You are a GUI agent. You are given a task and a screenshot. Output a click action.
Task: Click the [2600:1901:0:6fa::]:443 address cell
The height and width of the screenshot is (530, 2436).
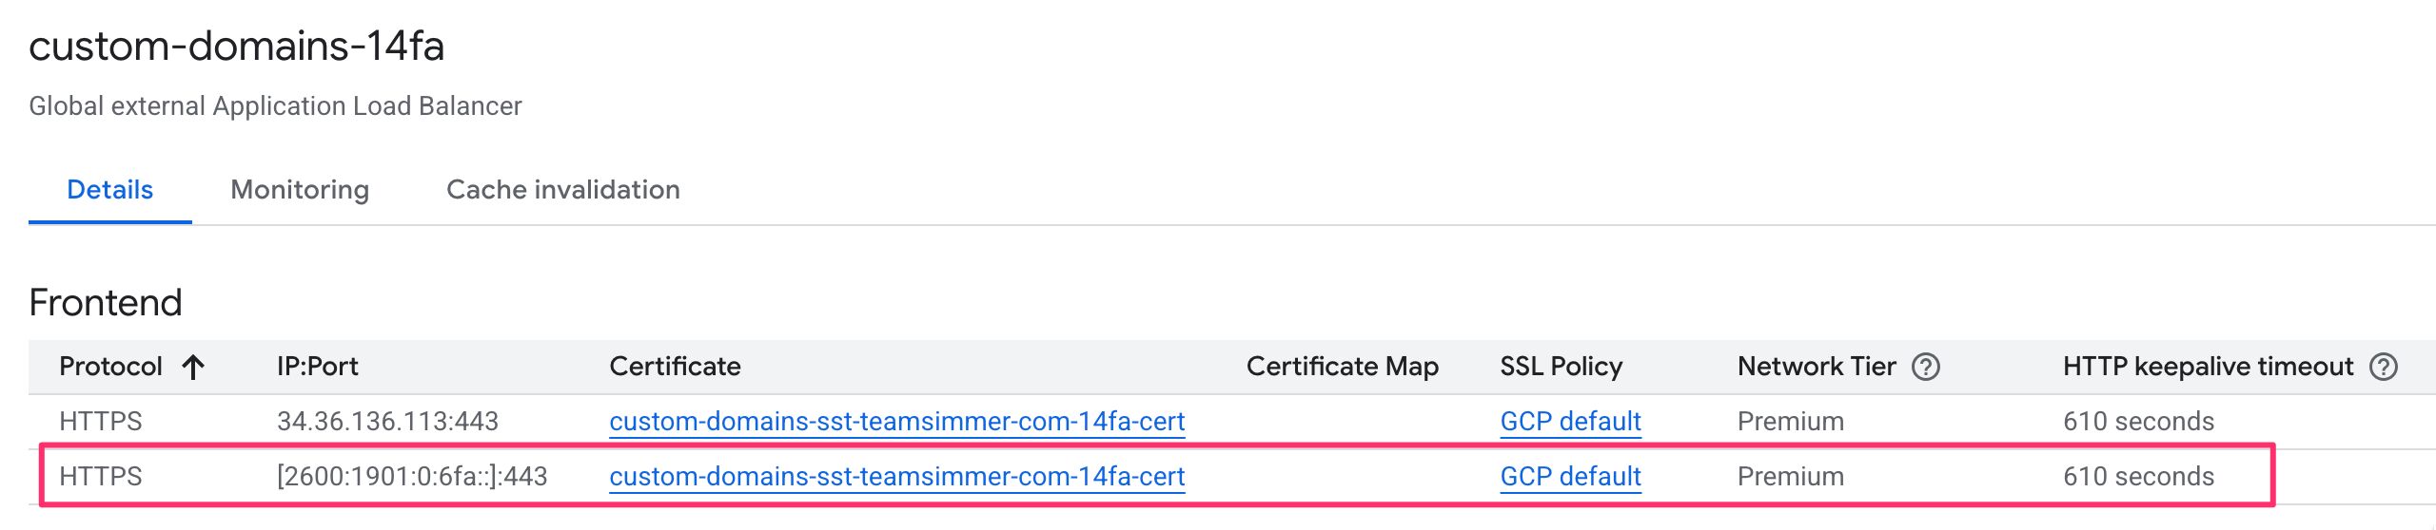(412, 477)
